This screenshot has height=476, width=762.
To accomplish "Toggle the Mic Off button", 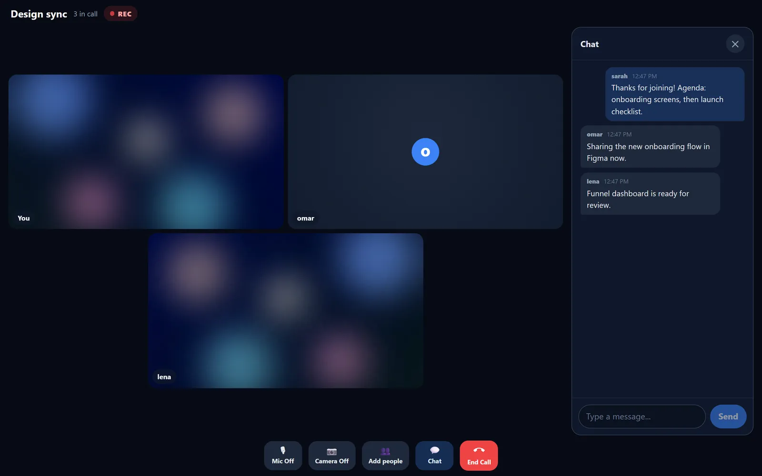I will 283,456.
